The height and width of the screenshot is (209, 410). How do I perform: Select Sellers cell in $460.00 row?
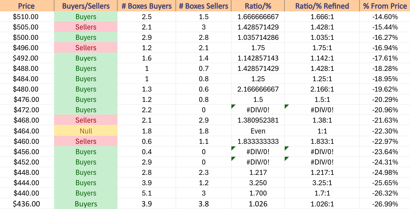click(86, 141)
